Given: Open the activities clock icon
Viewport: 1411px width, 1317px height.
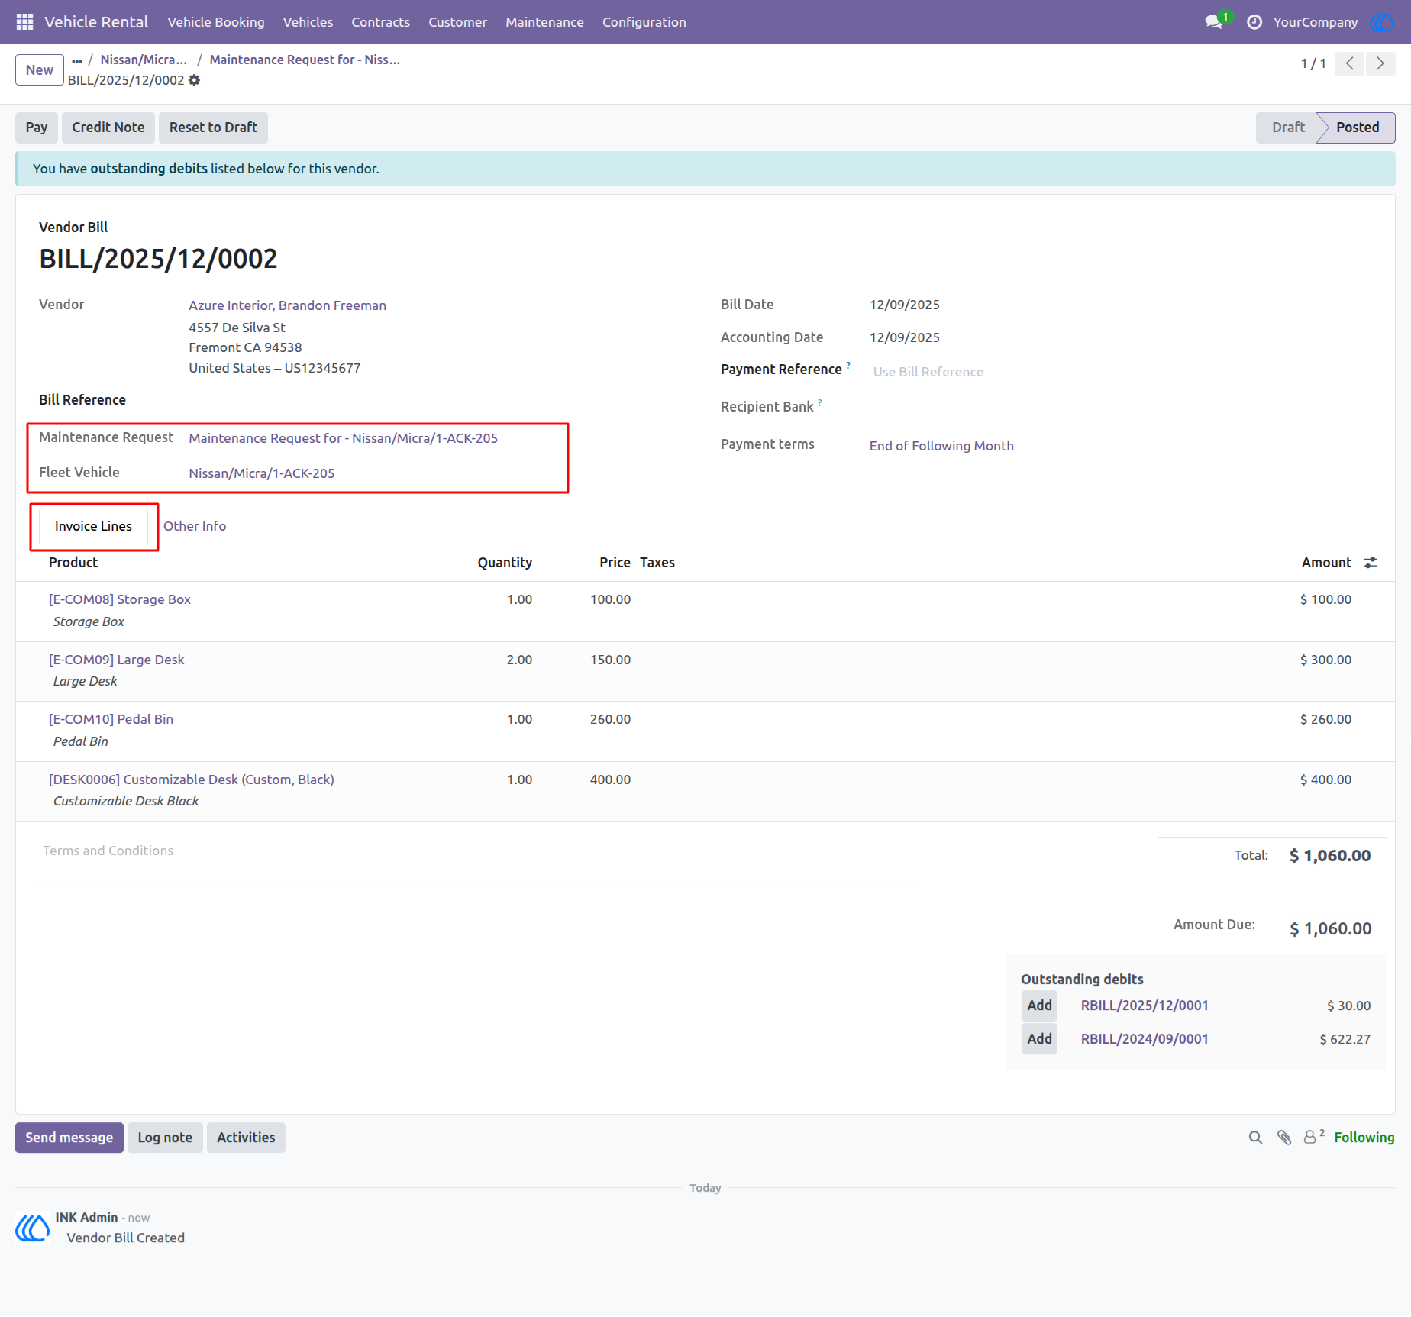Looking at the screenshot, I should click(1254, 22).
